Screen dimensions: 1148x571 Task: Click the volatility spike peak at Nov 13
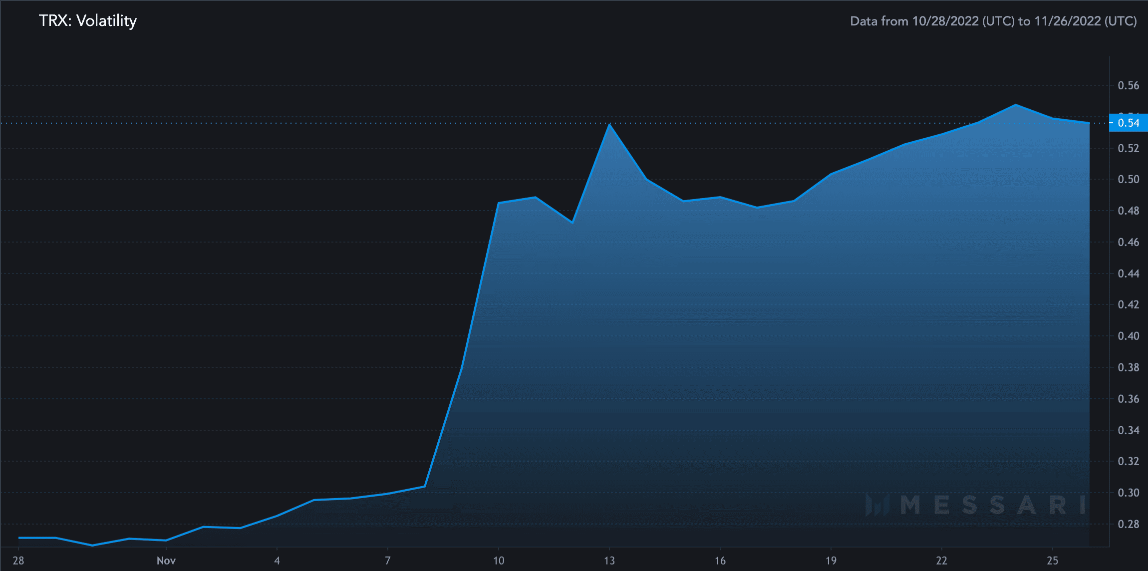click(x=609, y=124)
